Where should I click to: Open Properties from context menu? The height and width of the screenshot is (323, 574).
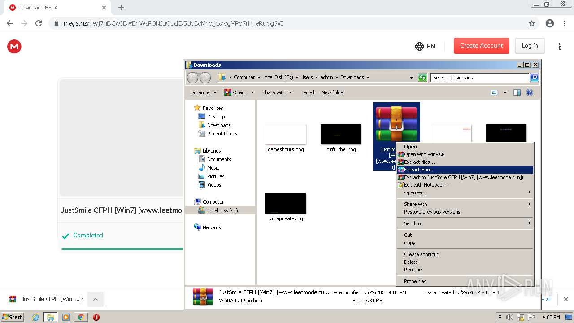[465, 281]
